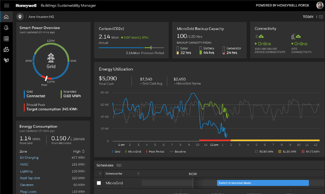The height and width of the screenshot is (194, 325).
Task: Click the Switch to Islanded Mode bar
Action: (x=263, y=183)
